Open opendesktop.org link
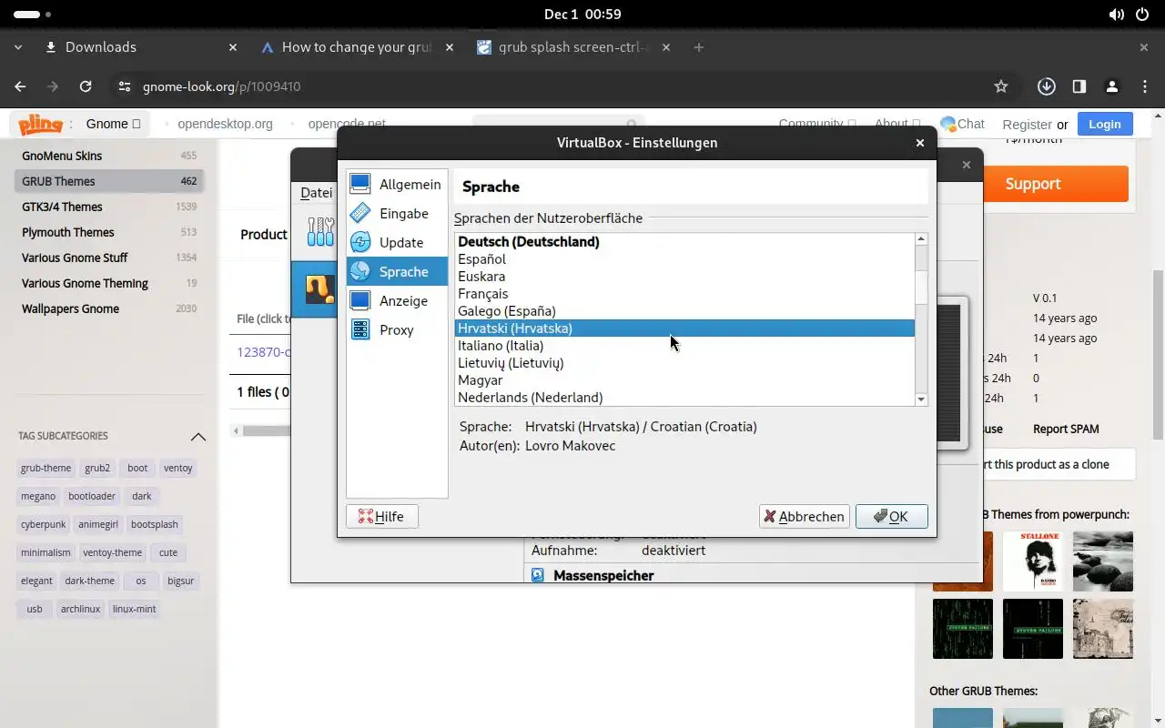 point(225,124)
